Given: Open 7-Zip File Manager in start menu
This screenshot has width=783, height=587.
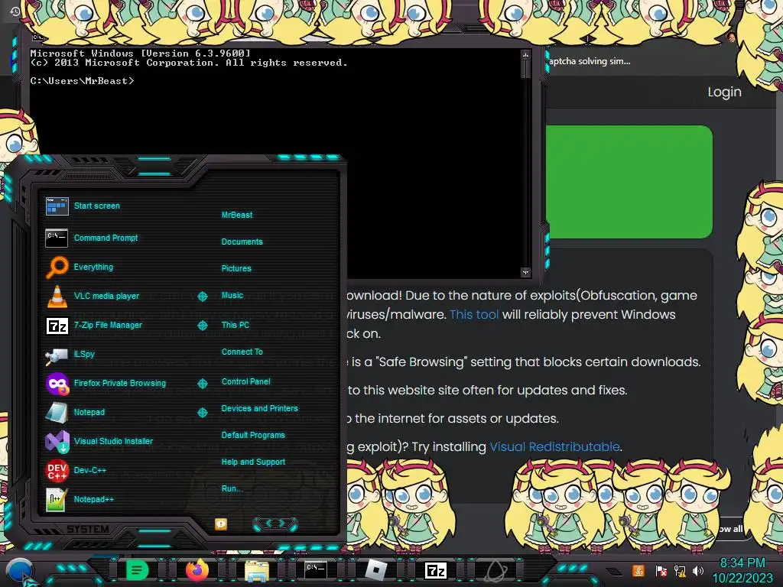Looking at the screenshot, I should pos(94,325).
